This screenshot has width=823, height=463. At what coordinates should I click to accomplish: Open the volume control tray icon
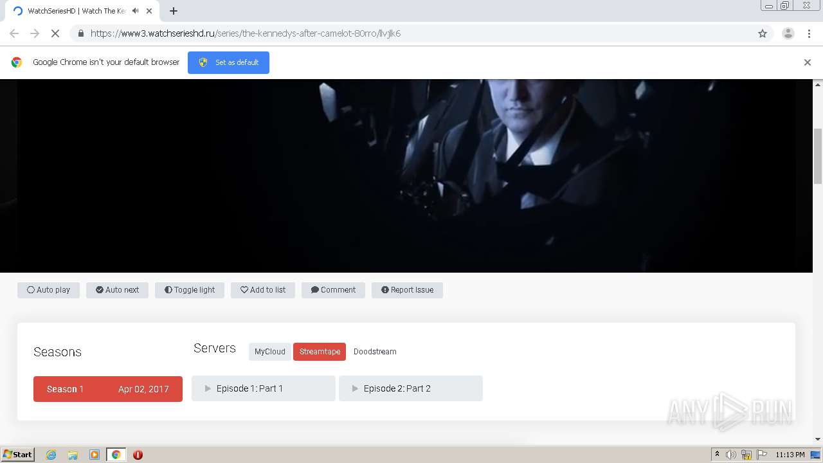click(731, 455)
